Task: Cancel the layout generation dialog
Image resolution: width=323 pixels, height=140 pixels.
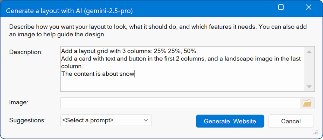Action: pos(291,121)
